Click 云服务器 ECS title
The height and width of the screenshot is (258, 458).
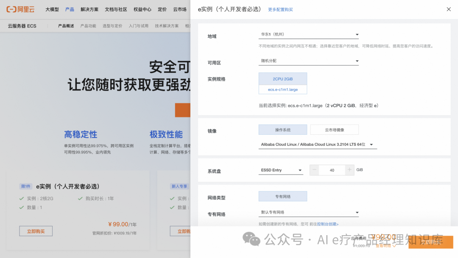pos(22,26)
